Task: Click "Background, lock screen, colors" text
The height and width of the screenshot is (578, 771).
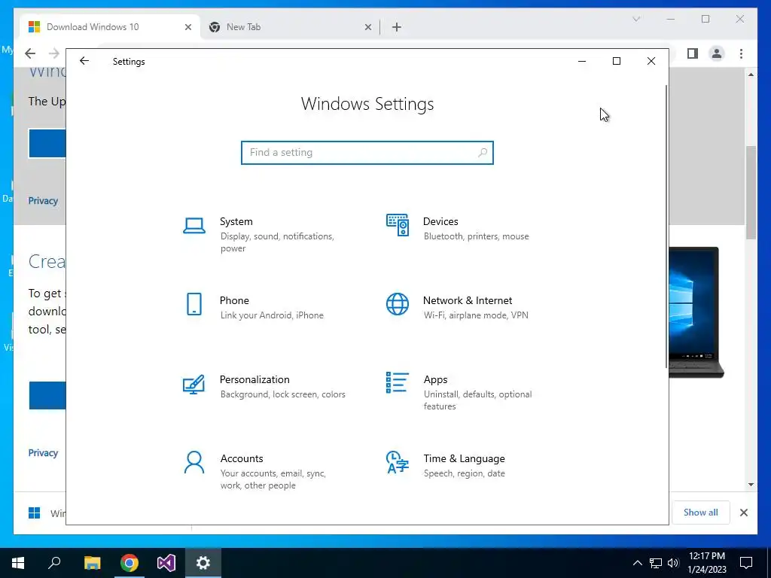Action: click(x=283, y=394)
